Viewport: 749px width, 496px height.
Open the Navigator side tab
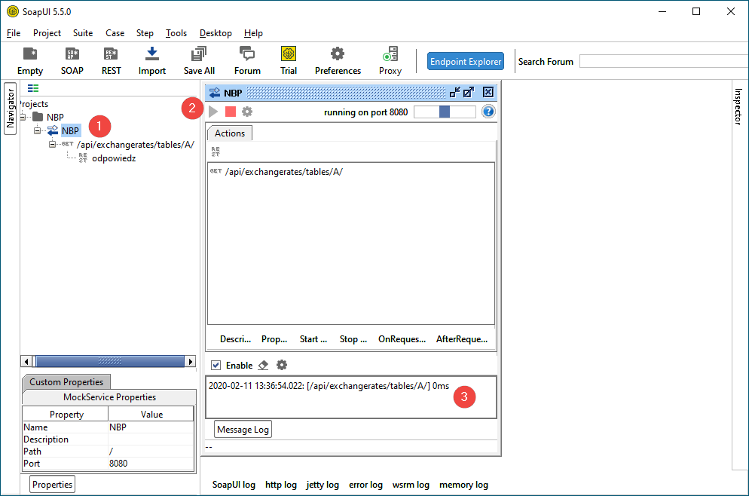(10, 109)
